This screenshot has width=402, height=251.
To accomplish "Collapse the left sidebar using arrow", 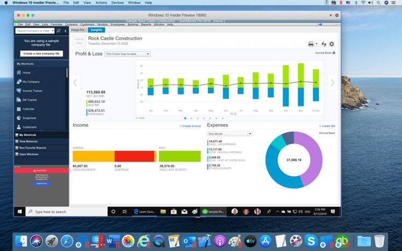I will [66, 31].
